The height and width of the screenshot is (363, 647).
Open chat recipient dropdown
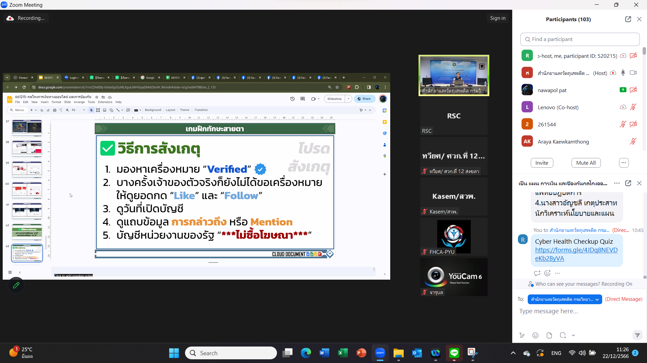(565, 299)
